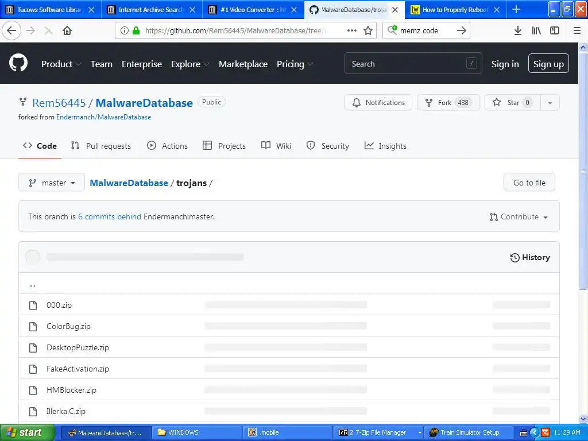The image size is (588, 441).
Task: Switch to the Pull requests tab
Action: pyautogui.click(x=101, y=146)
